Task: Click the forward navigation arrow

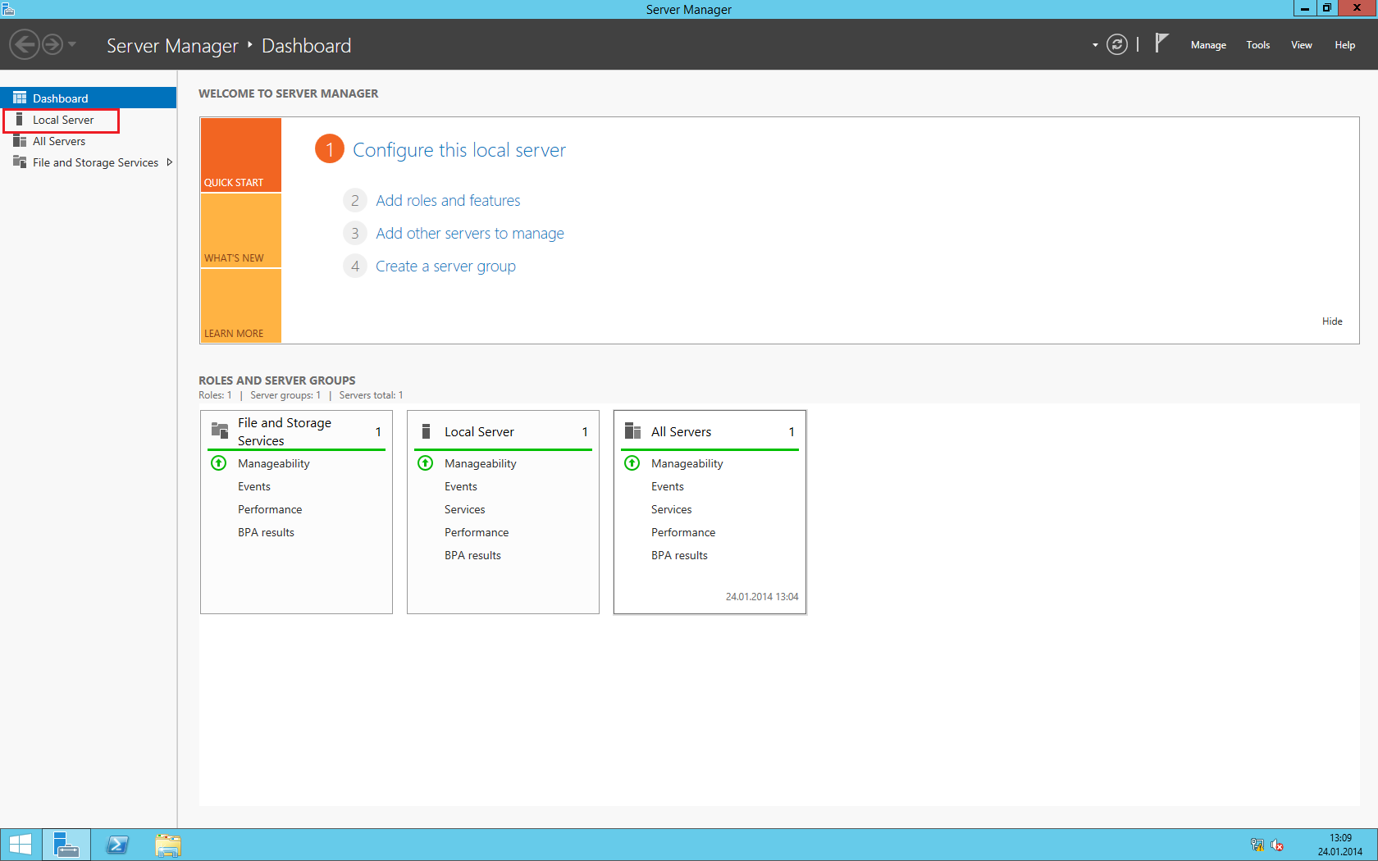Action: click(52, 44)
